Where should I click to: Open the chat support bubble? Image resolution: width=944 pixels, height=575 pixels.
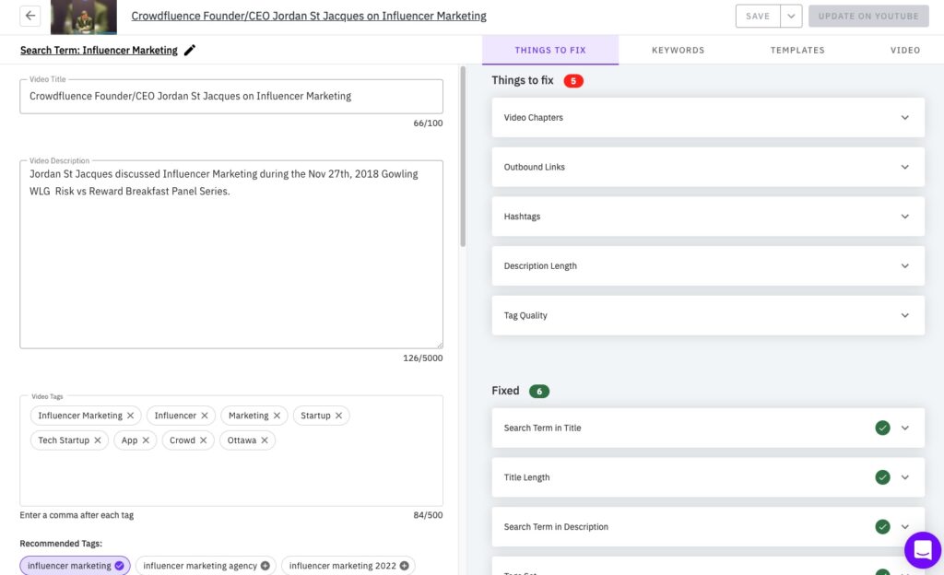[x=922, y=550]
